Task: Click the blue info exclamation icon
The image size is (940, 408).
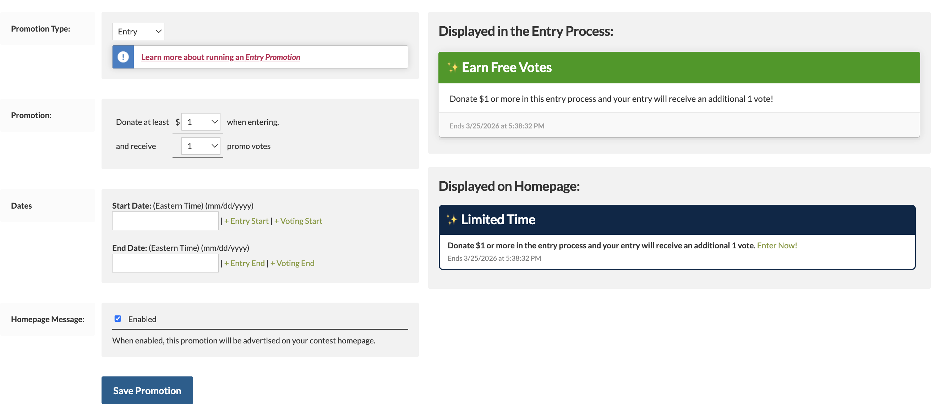Action: pos(123,57)
